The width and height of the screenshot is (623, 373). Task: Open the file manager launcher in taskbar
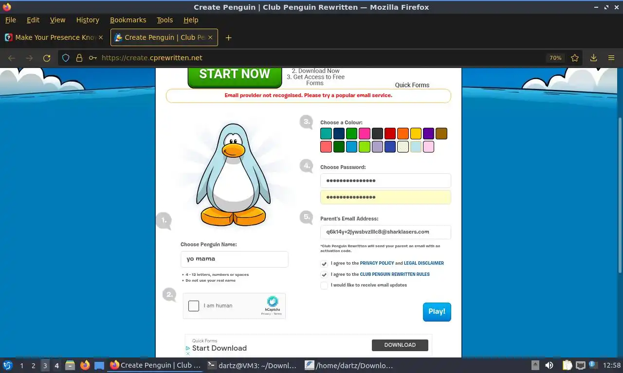[70, 365]
